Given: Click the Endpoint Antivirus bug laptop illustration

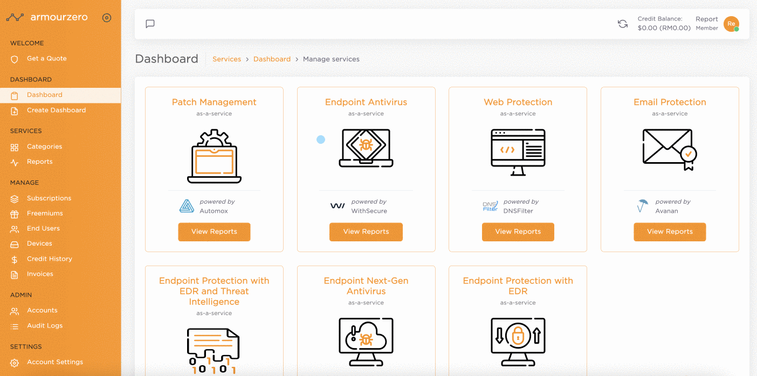Looking at the screenshot, I should (366, 148).
